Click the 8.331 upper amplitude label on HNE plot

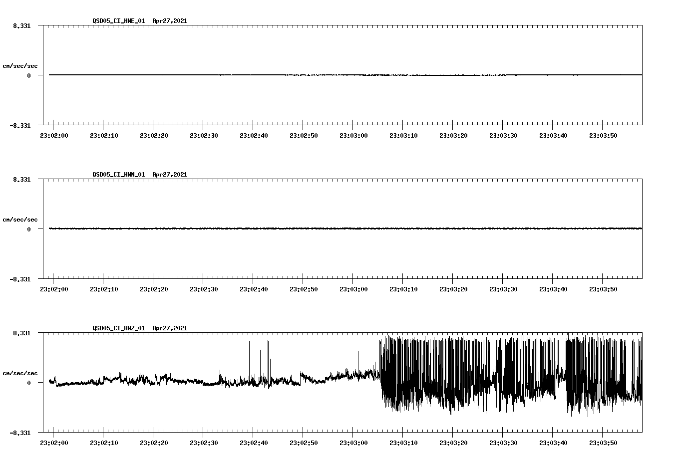[22, 25]
